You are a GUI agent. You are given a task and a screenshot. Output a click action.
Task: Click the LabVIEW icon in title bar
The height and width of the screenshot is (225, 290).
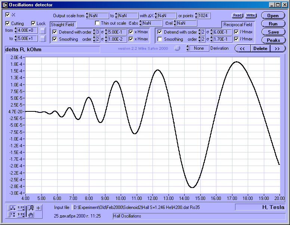(5, 5)
